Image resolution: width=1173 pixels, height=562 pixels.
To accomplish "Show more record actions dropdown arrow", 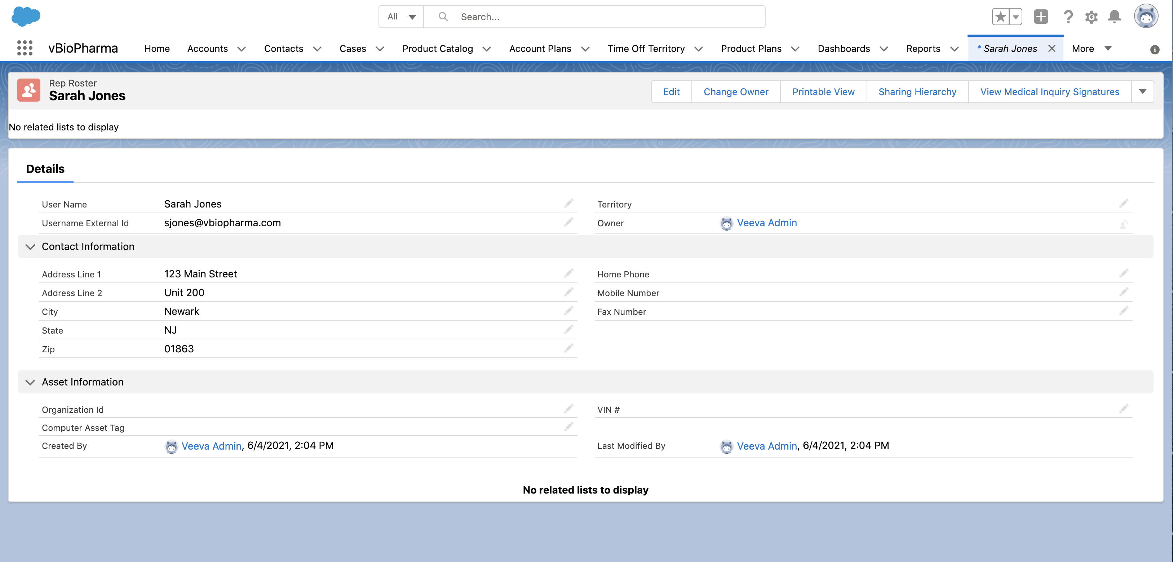I will [1142, 92].
